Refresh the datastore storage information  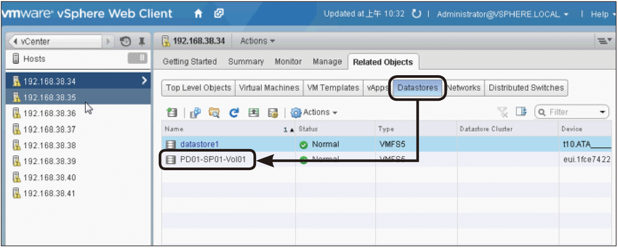coord(234,113)
